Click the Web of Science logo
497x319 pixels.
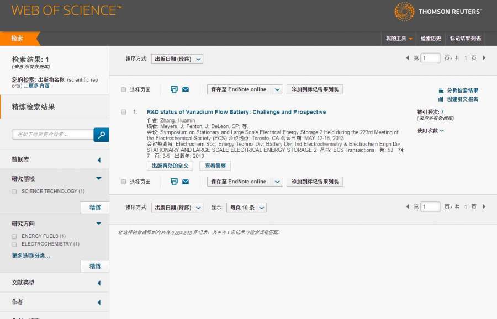67,11
